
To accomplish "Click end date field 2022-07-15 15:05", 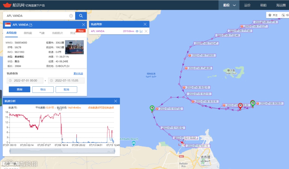I will tap(66, 80).
